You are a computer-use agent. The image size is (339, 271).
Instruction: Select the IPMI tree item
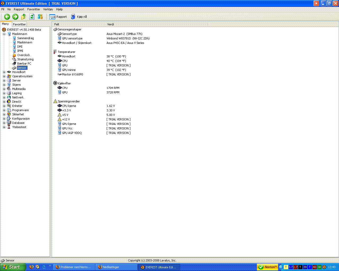pyautogui.click(x=20, y=51)
